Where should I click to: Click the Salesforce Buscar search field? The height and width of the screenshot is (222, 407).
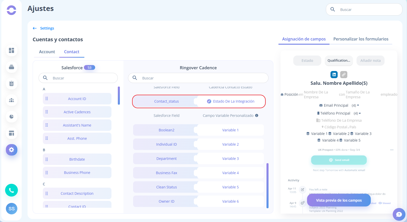click(x=78, y=78)
